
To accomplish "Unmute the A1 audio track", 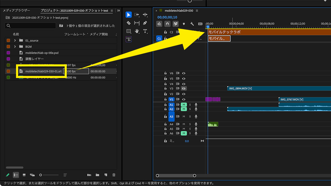I will coord(184,105).
